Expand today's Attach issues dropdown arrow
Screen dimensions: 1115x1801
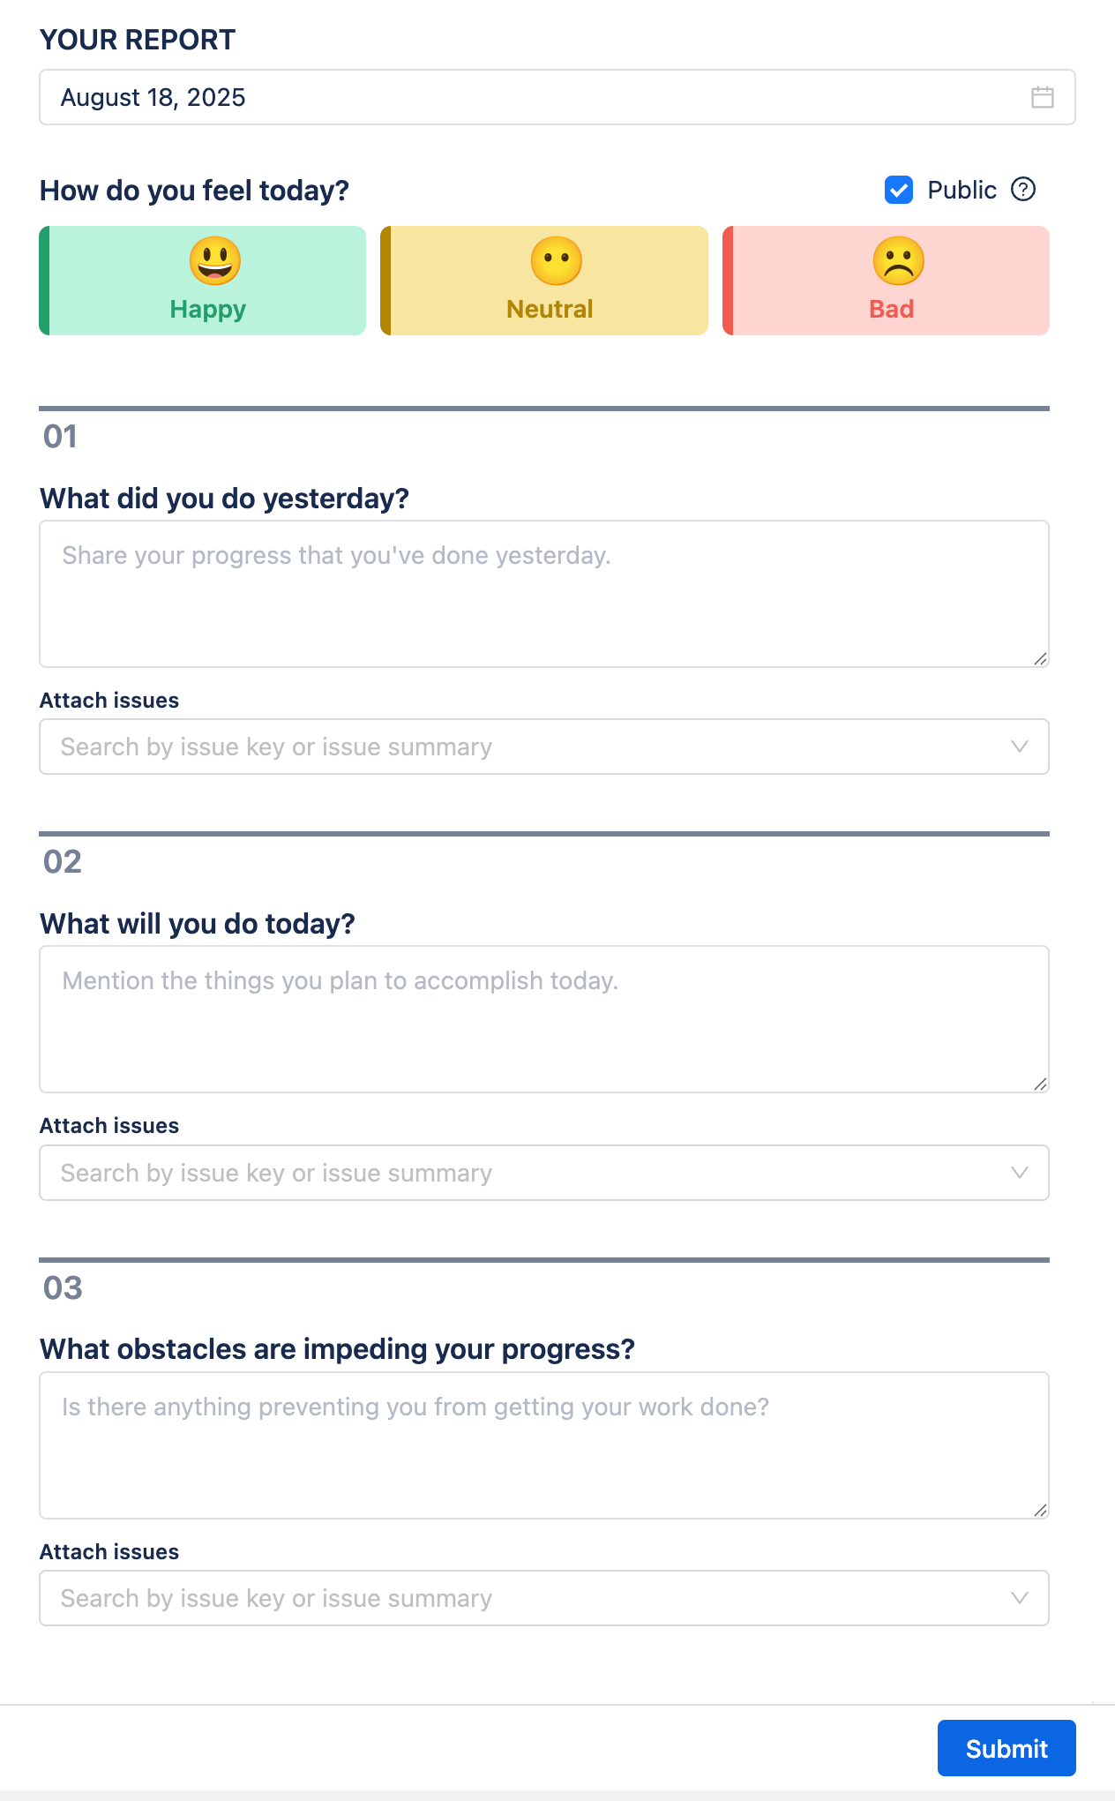click(x=1019, y=1173)
